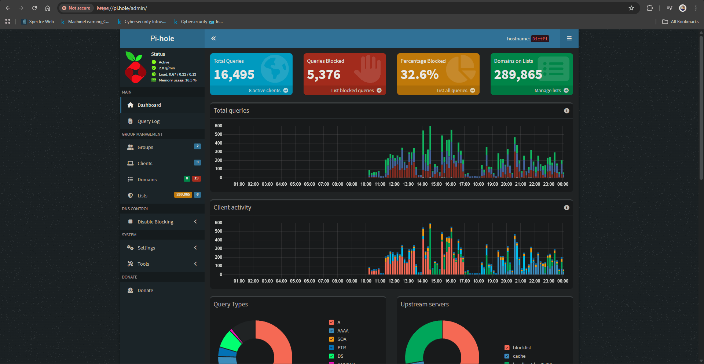
Task: Select the Dashboard home icon
Action: (131, 105)
